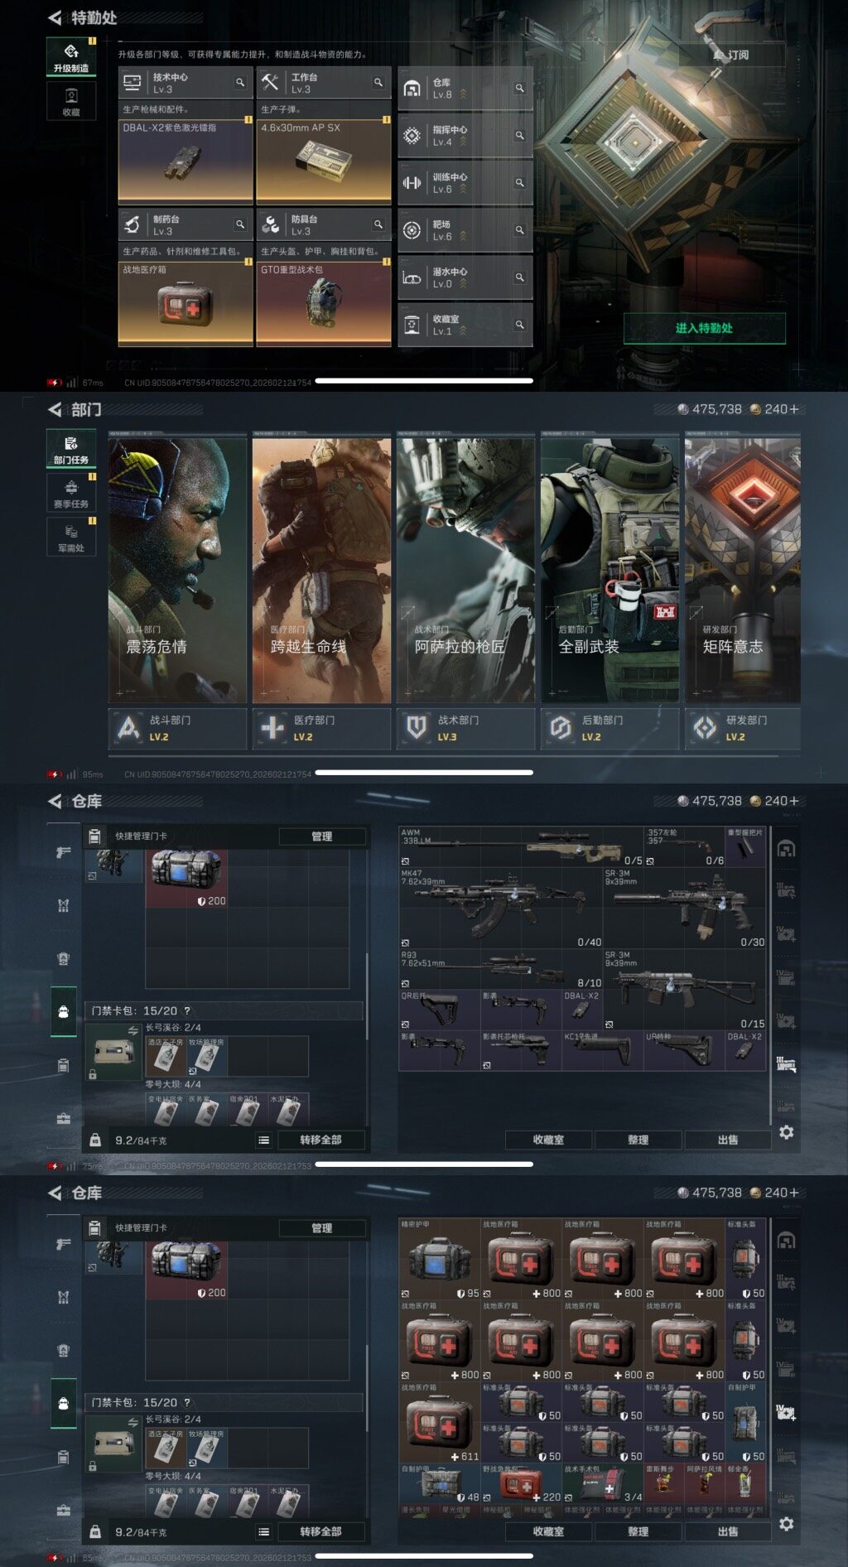Select the 医疗部门 LV.2 department
The image size is (848, 1567).
(x=321, y=728)
